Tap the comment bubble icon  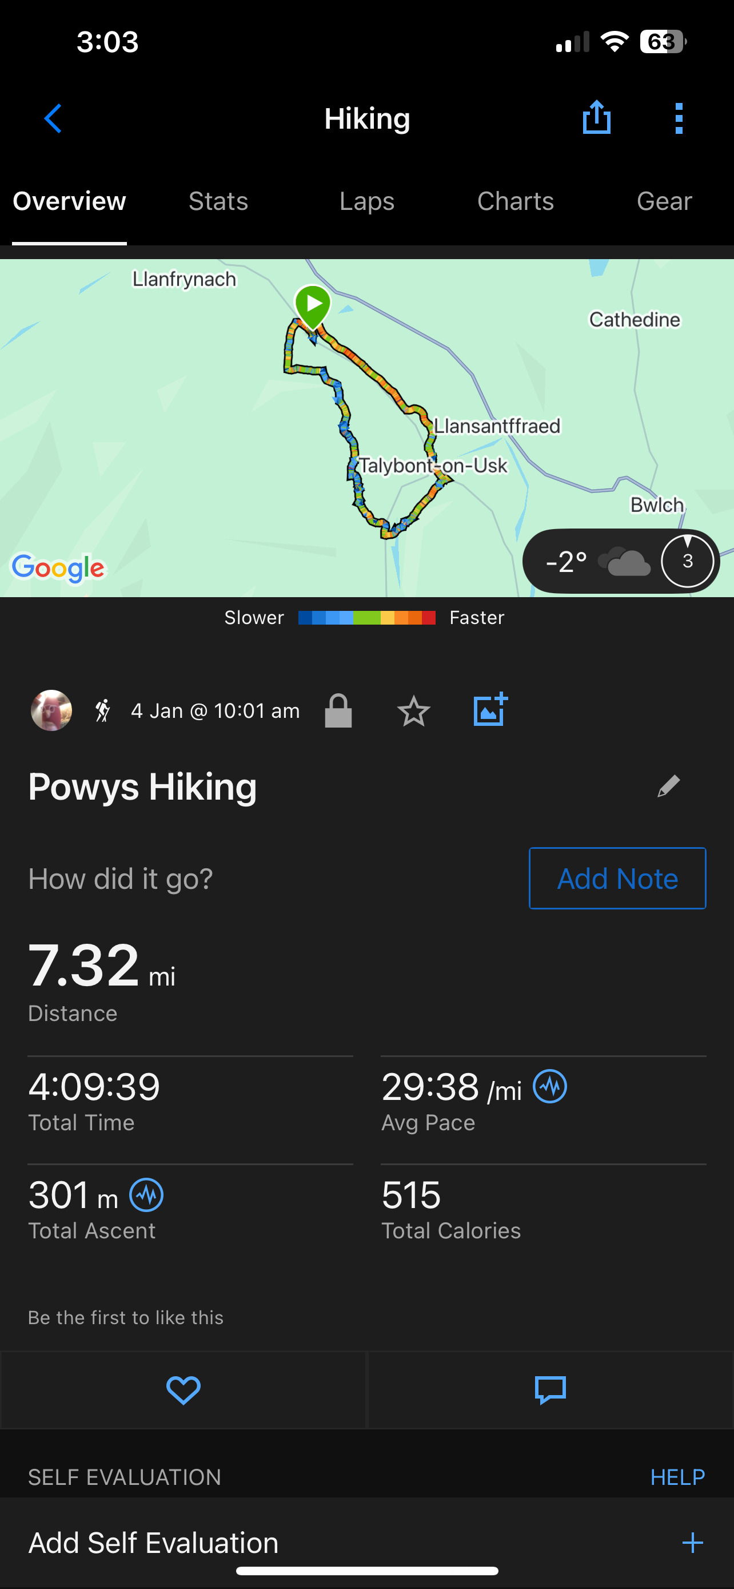550,1391
